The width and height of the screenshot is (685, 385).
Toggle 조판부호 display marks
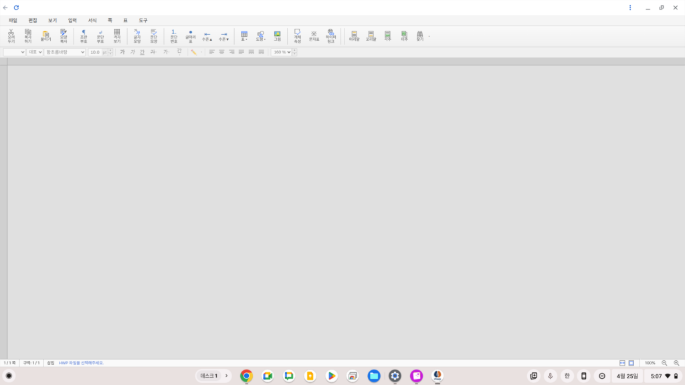(x=84, y=35)
